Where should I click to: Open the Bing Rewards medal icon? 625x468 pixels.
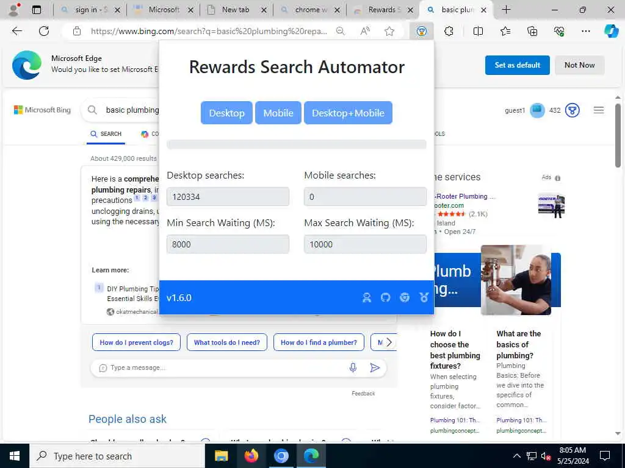point(573,110)
